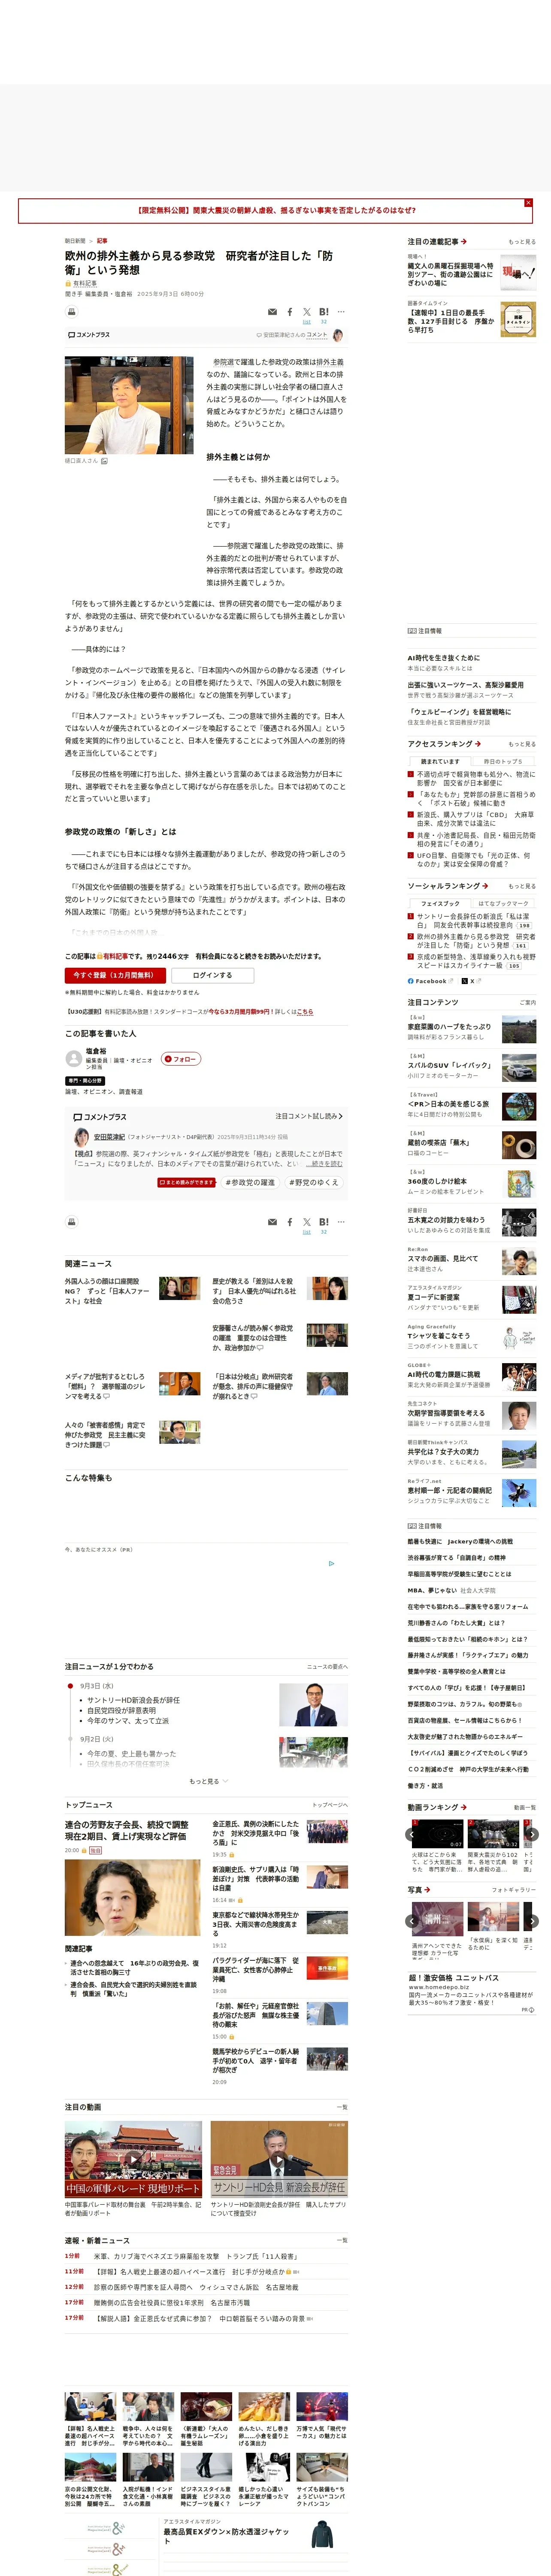Open 連合の芳野友子会長 top news headline

click(127, 1831)
